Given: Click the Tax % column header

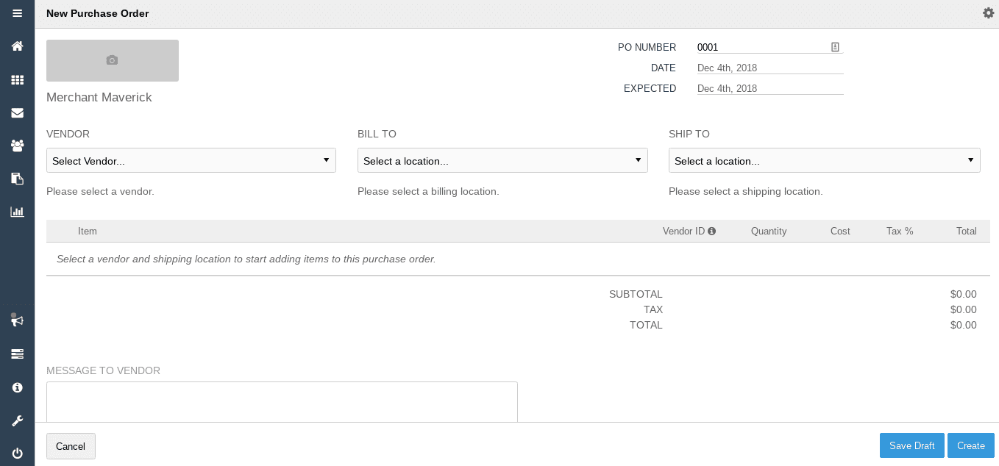Looking at the screenshot, I should coord(900,231).
